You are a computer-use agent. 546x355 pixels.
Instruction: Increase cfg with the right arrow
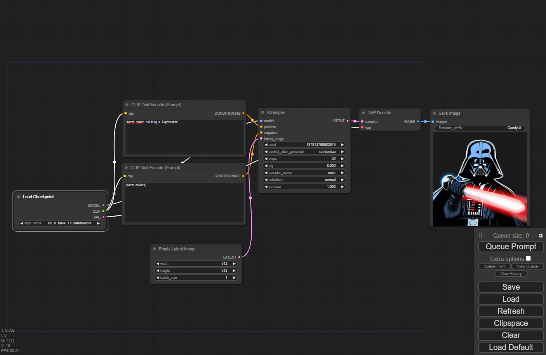343,166
